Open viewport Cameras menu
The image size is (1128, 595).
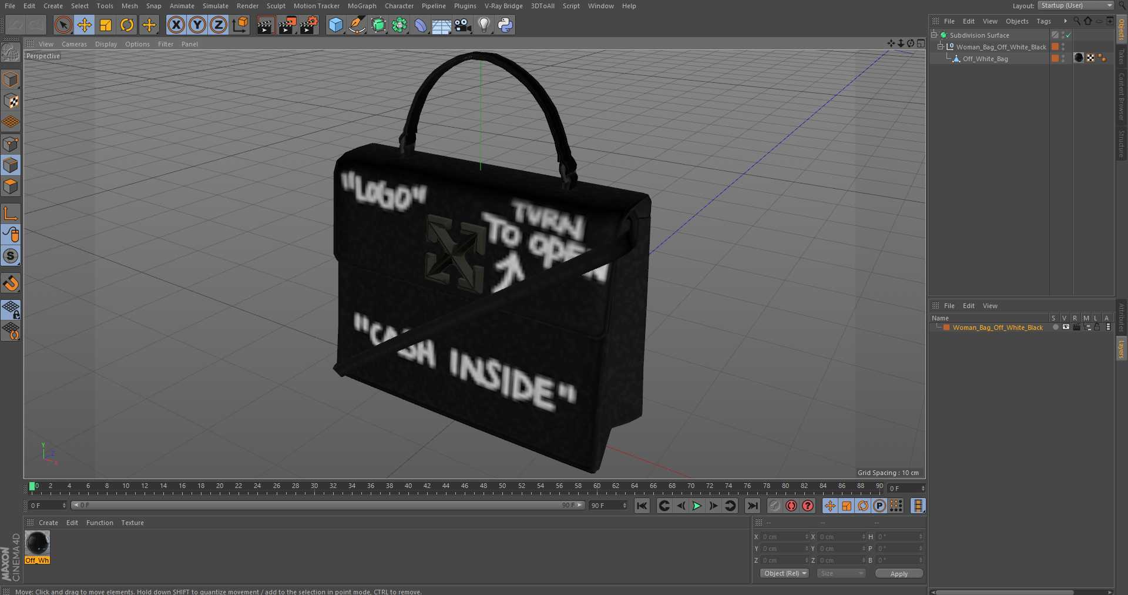pyautogui.click(x=74, y=44)
